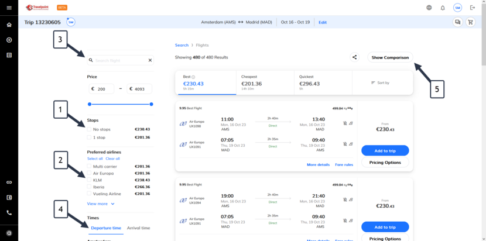The height and width of the screenshot is (241, 486).
Task: Click the magnifier in Search flight box
Action: coord(91,60)
